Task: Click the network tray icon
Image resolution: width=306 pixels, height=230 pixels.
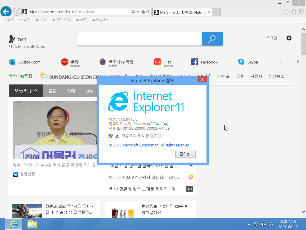Action: pyautogui.click(x=256, y=224)
